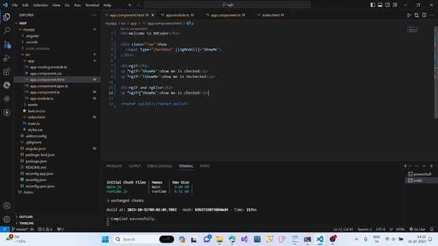Screen dimensions: 438x246
Task: Close the terminal panel
Action: tap(431, 166)
